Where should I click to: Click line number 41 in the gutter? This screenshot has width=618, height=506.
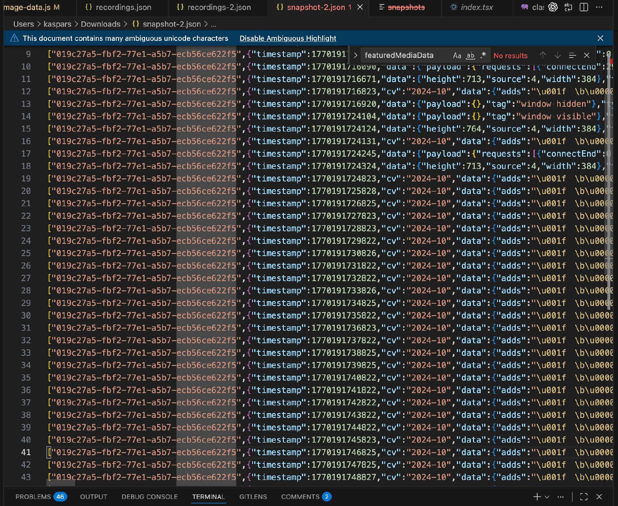point(26,452)
